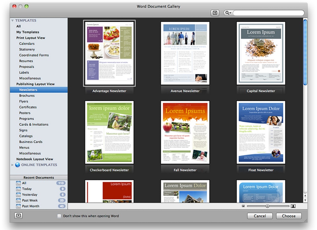Select the Fall Newsletter template thumbnail
317x230 pixels.
[x=185, y=132]
